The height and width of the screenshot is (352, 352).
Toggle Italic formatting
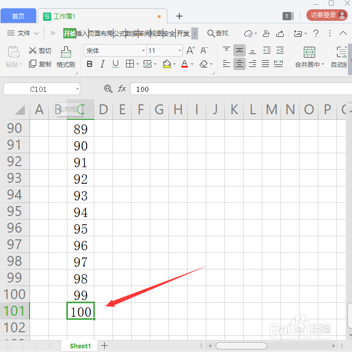tap(103, 64)
